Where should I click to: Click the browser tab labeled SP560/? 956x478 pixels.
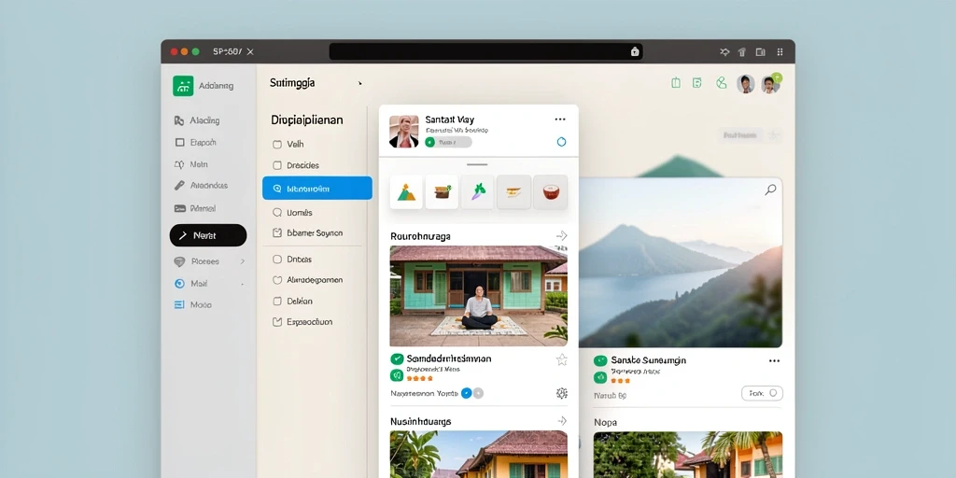228,52
